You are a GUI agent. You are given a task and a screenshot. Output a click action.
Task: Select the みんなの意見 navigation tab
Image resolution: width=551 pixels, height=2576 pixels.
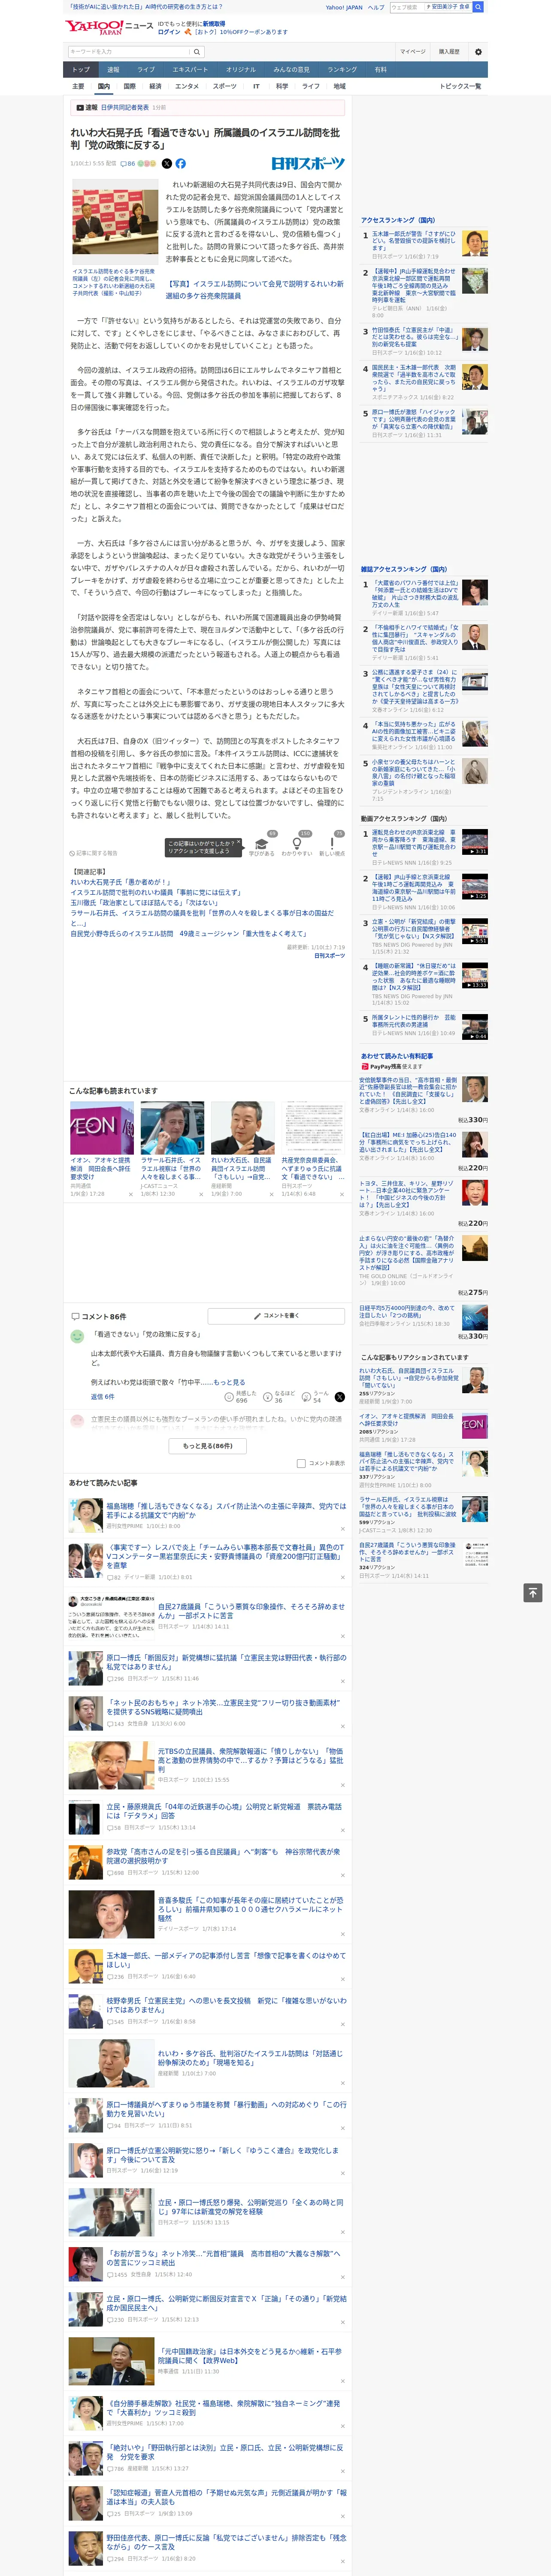tap(291, 70)
